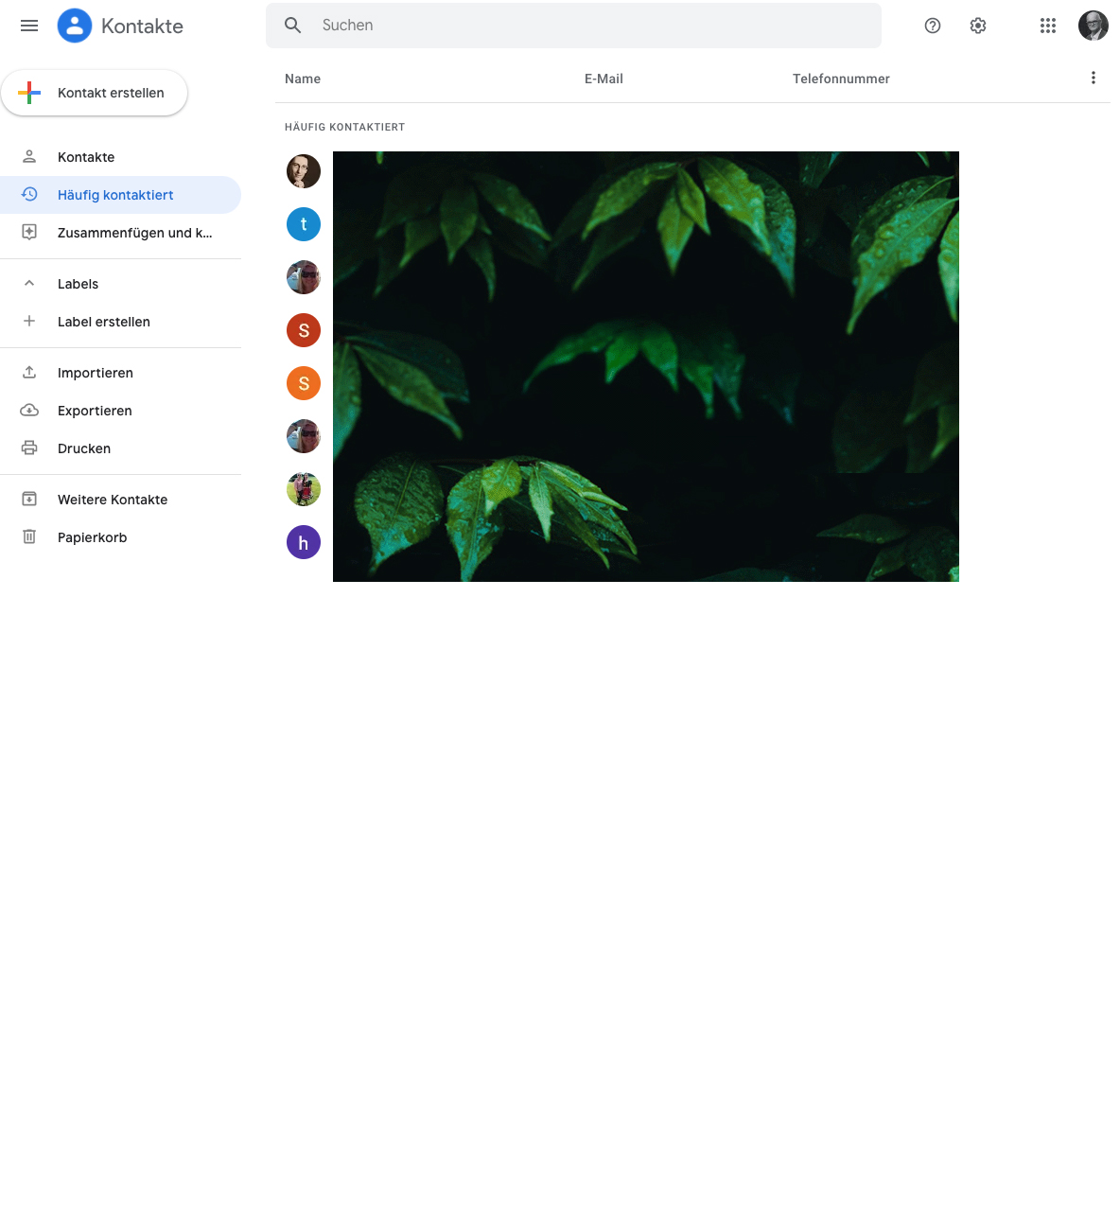Select the green outdoor photo avatar
This screenshot has height=1212, width=1120.
(304, 489)
